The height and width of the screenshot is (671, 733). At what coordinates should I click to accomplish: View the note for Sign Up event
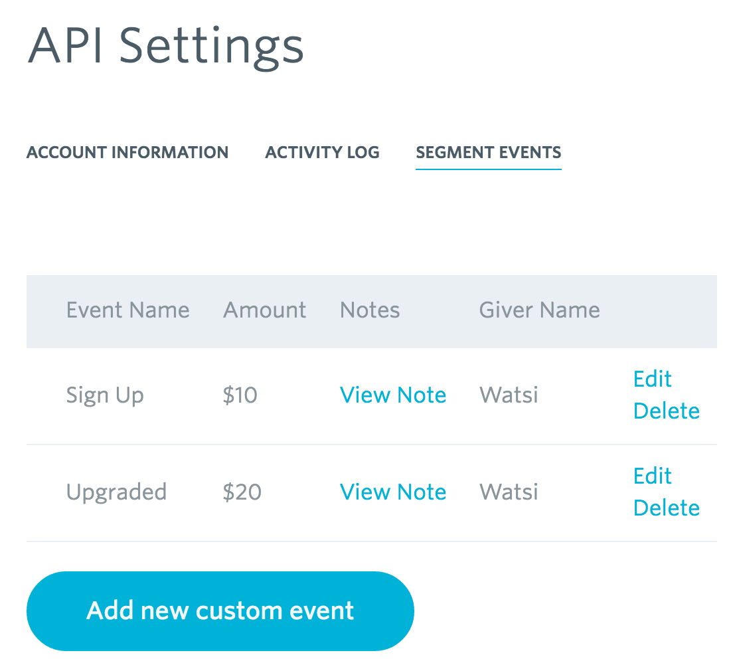point(392,395)
